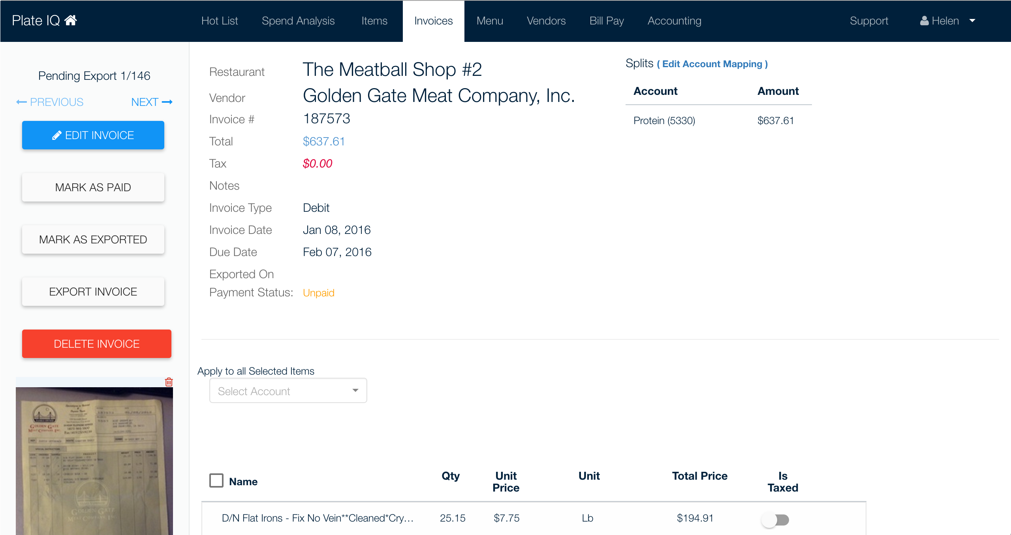This screenshot has width=1011, height=535.
Task: Go to the Bill Pay tab
Action: pyautogui.click(x=606, y=21)
